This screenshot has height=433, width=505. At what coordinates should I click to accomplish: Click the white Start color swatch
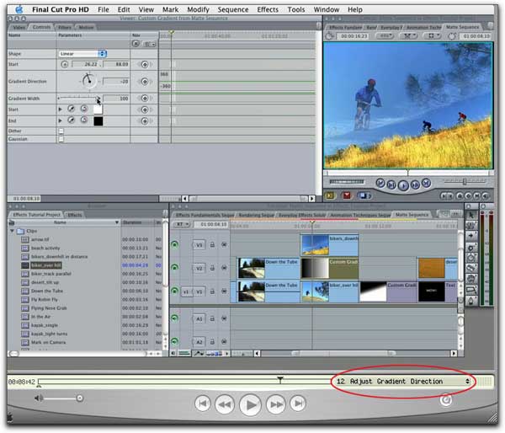click(x=98, y=110)
